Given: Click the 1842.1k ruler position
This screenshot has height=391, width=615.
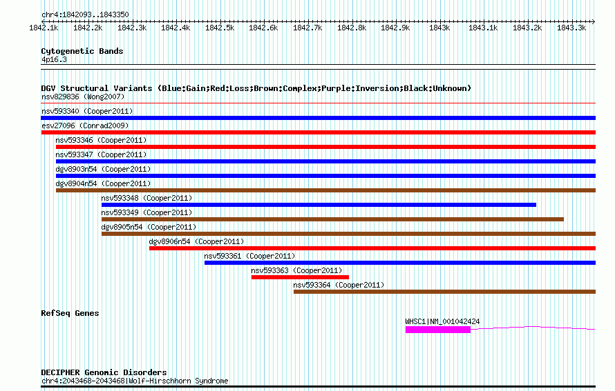Looking at the screenshot, I should point(44,28).
